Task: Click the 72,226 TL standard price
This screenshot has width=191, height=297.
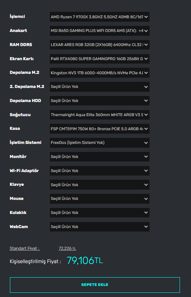Action: click(x=67, y=248)
